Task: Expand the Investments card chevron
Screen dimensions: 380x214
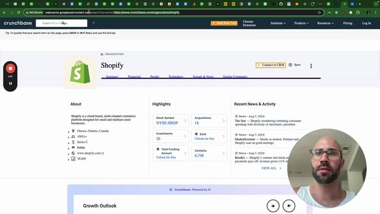Action: (185, 136)
